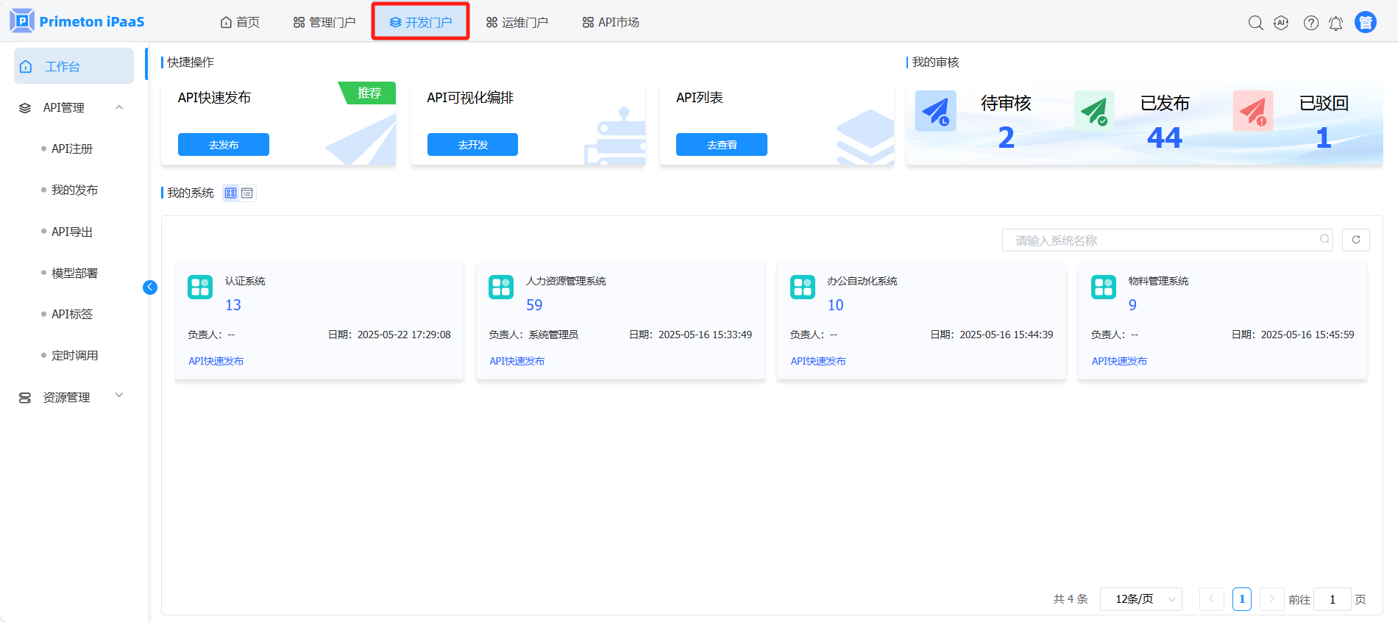1398x622 pixels.
Task: Collapse the API管理 menu section
Action: [119, 107]
